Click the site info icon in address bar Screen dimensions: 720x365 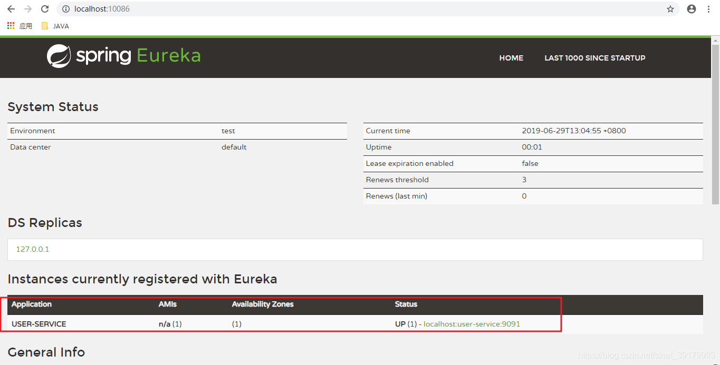(66, 9)
